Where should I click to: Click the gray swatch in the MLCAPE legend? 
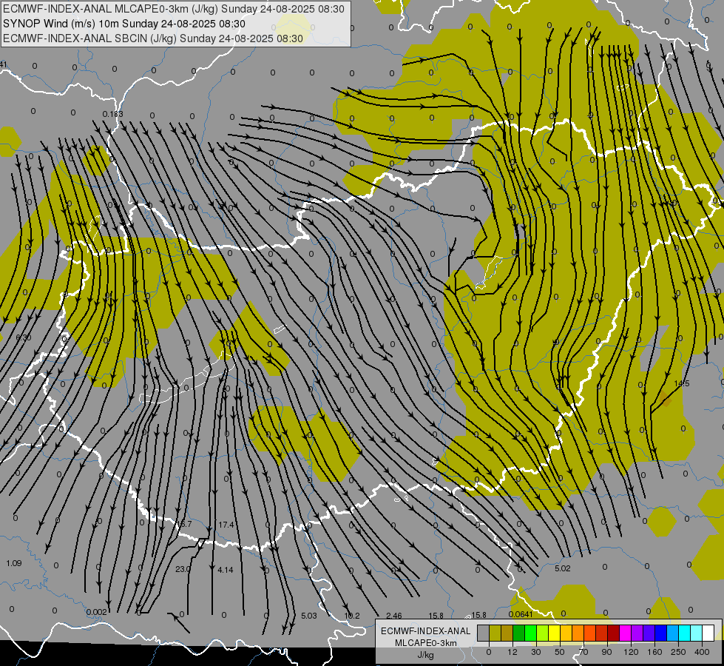click(x=484, y=633)
